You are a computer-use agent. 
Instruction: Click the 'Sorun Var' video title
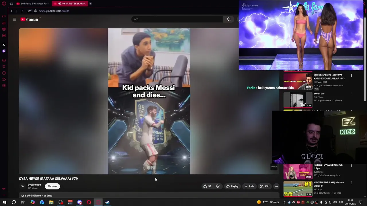tap(319, 94)
